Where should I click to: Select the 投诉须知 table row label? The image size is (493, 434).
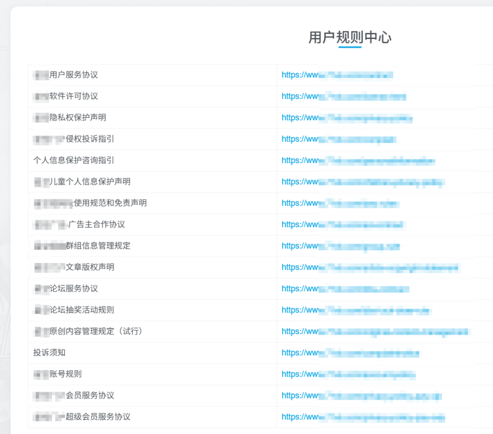coord(43,353)
